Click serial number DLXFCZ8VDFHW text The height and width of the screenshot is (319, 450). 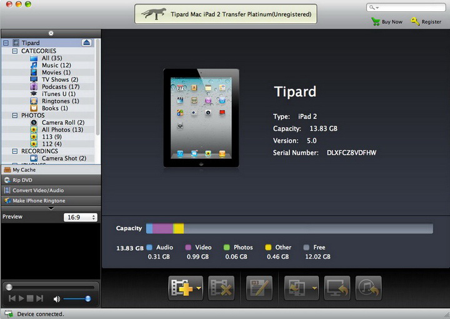coord(351,153)
